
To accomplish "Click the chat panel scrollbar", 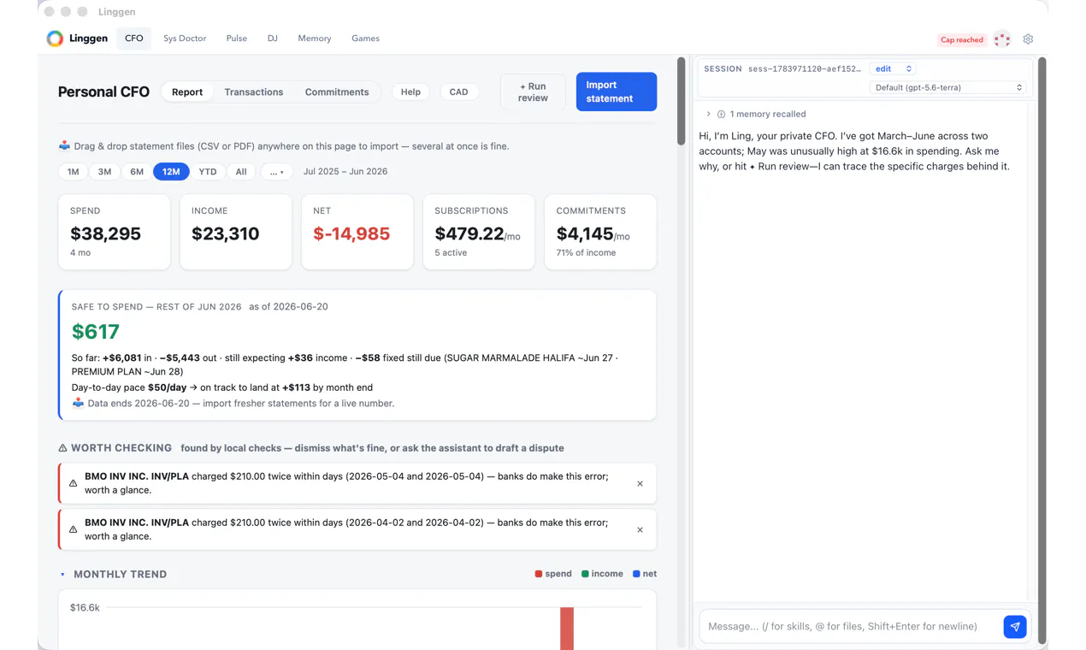I will point(1042,351).
